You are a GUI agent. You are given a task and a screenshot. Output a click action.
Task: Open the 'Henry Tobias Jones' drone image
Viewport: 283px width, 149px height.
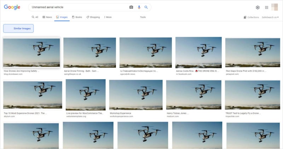click(x=194, y=95)
